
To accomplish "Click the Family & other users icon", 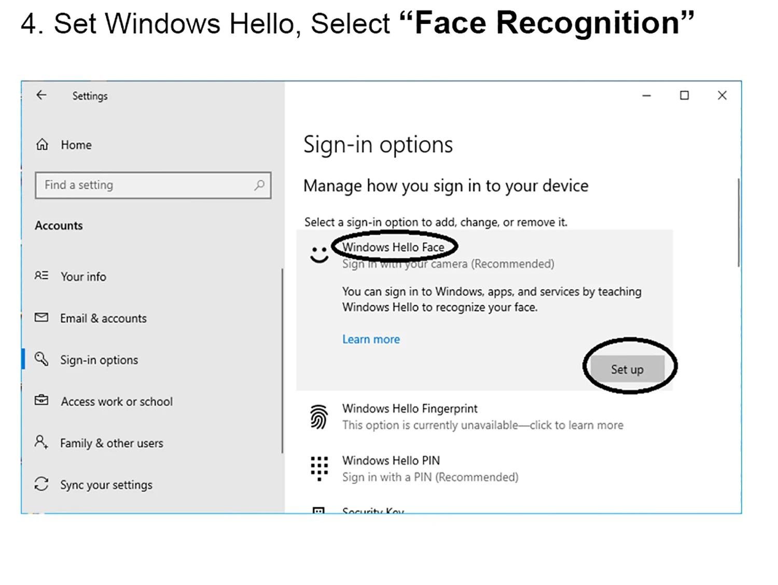I will (x=41, y=443).
